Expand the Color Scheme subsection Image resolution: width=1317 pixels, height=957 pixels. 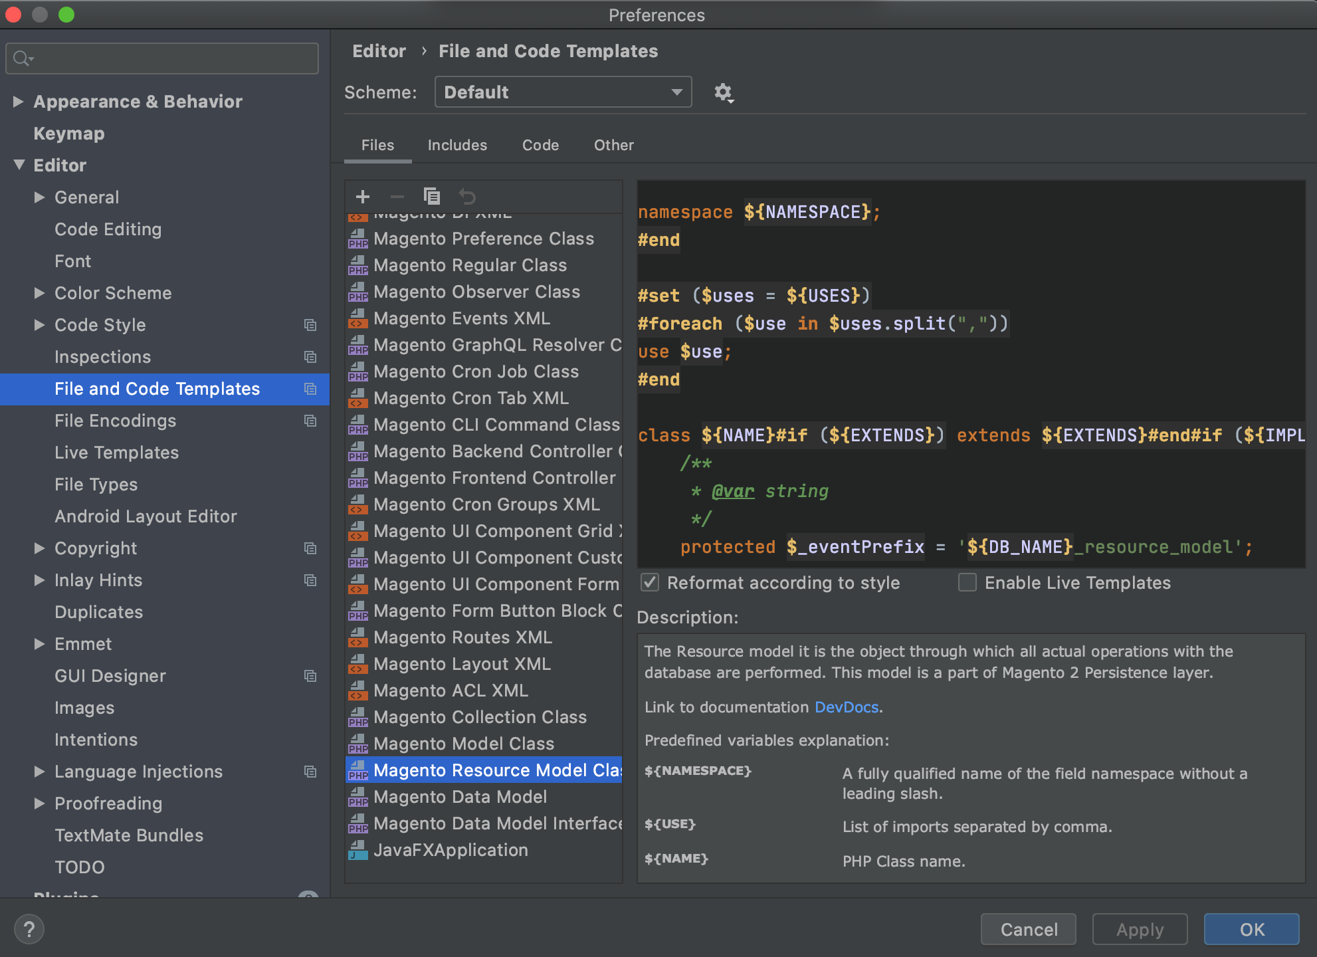[39, 292]
